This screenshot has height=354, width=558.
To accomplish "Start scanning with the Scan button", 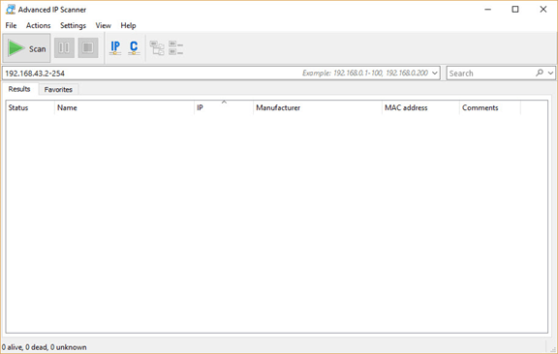I will click(27, 48).
